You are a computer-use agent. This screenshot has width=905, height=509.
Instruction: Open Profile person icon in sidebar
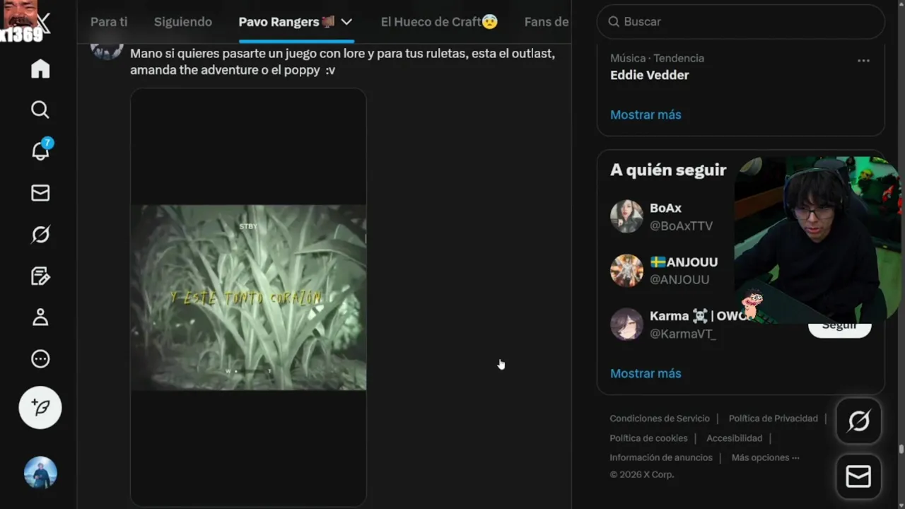tap(40, 317)
